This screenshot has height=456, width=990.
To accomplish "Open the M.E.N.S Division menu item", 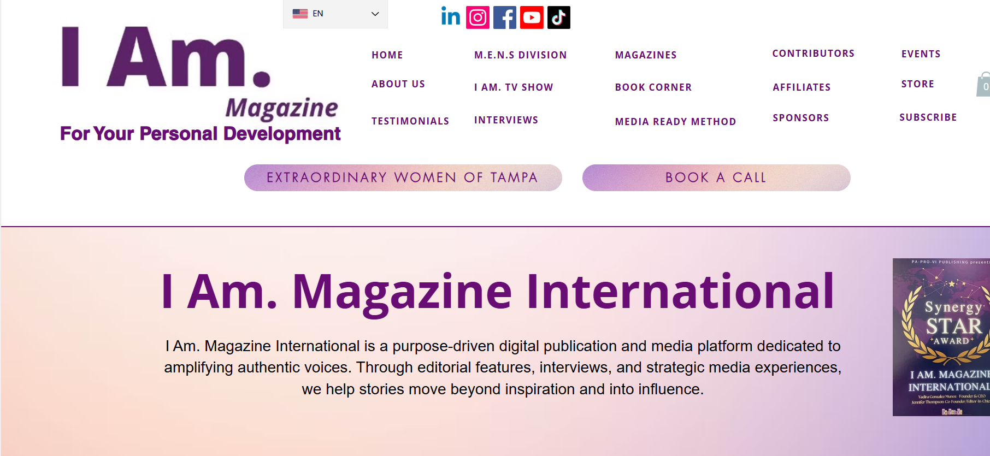I will coord(521,55).
